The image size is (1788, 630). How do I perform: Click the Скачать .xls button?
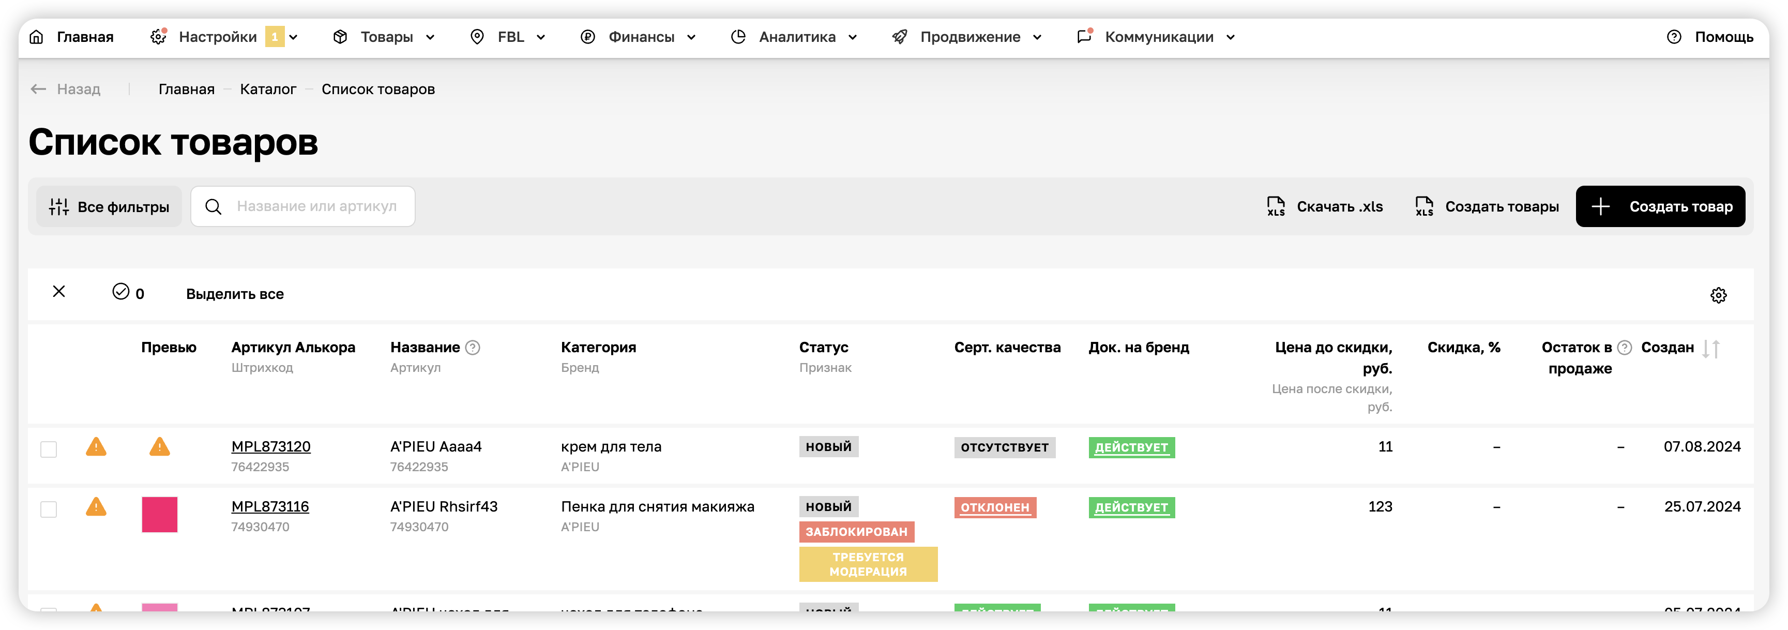click(1325, 206)
